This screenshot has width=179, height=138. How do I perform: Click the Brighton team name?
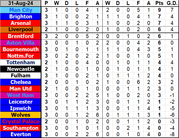(x=21, y=17)
